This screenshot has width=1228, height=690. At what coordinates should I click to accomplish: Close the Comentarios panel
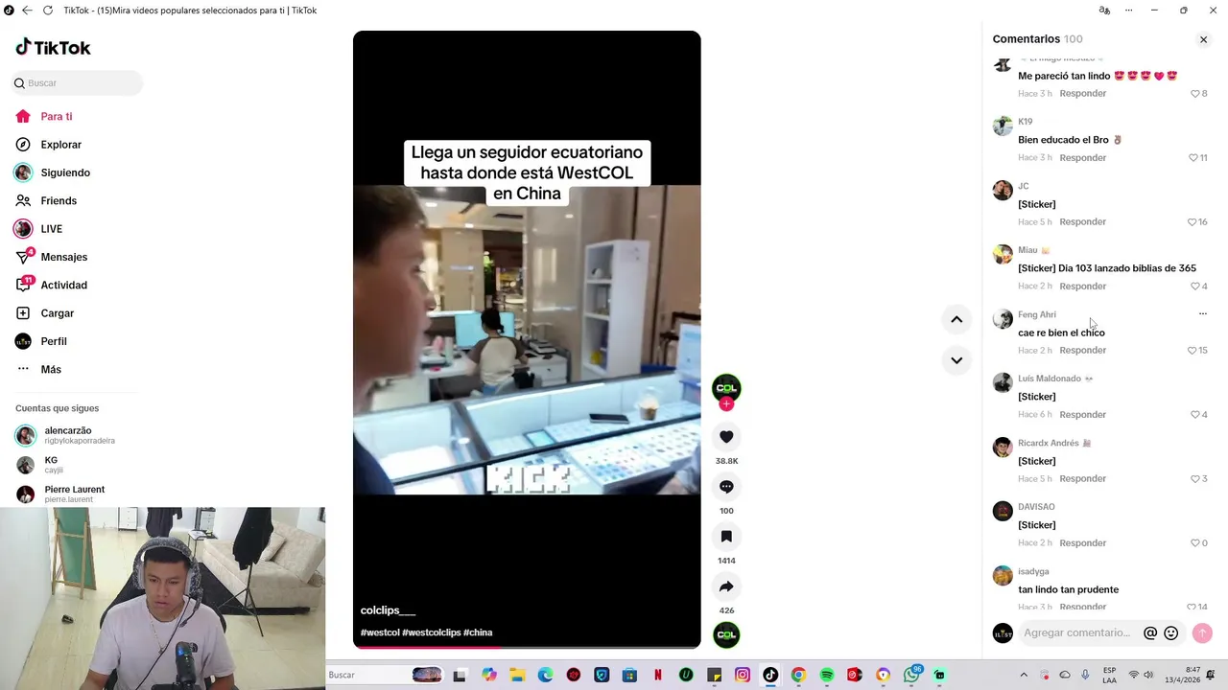[1203, 39]
